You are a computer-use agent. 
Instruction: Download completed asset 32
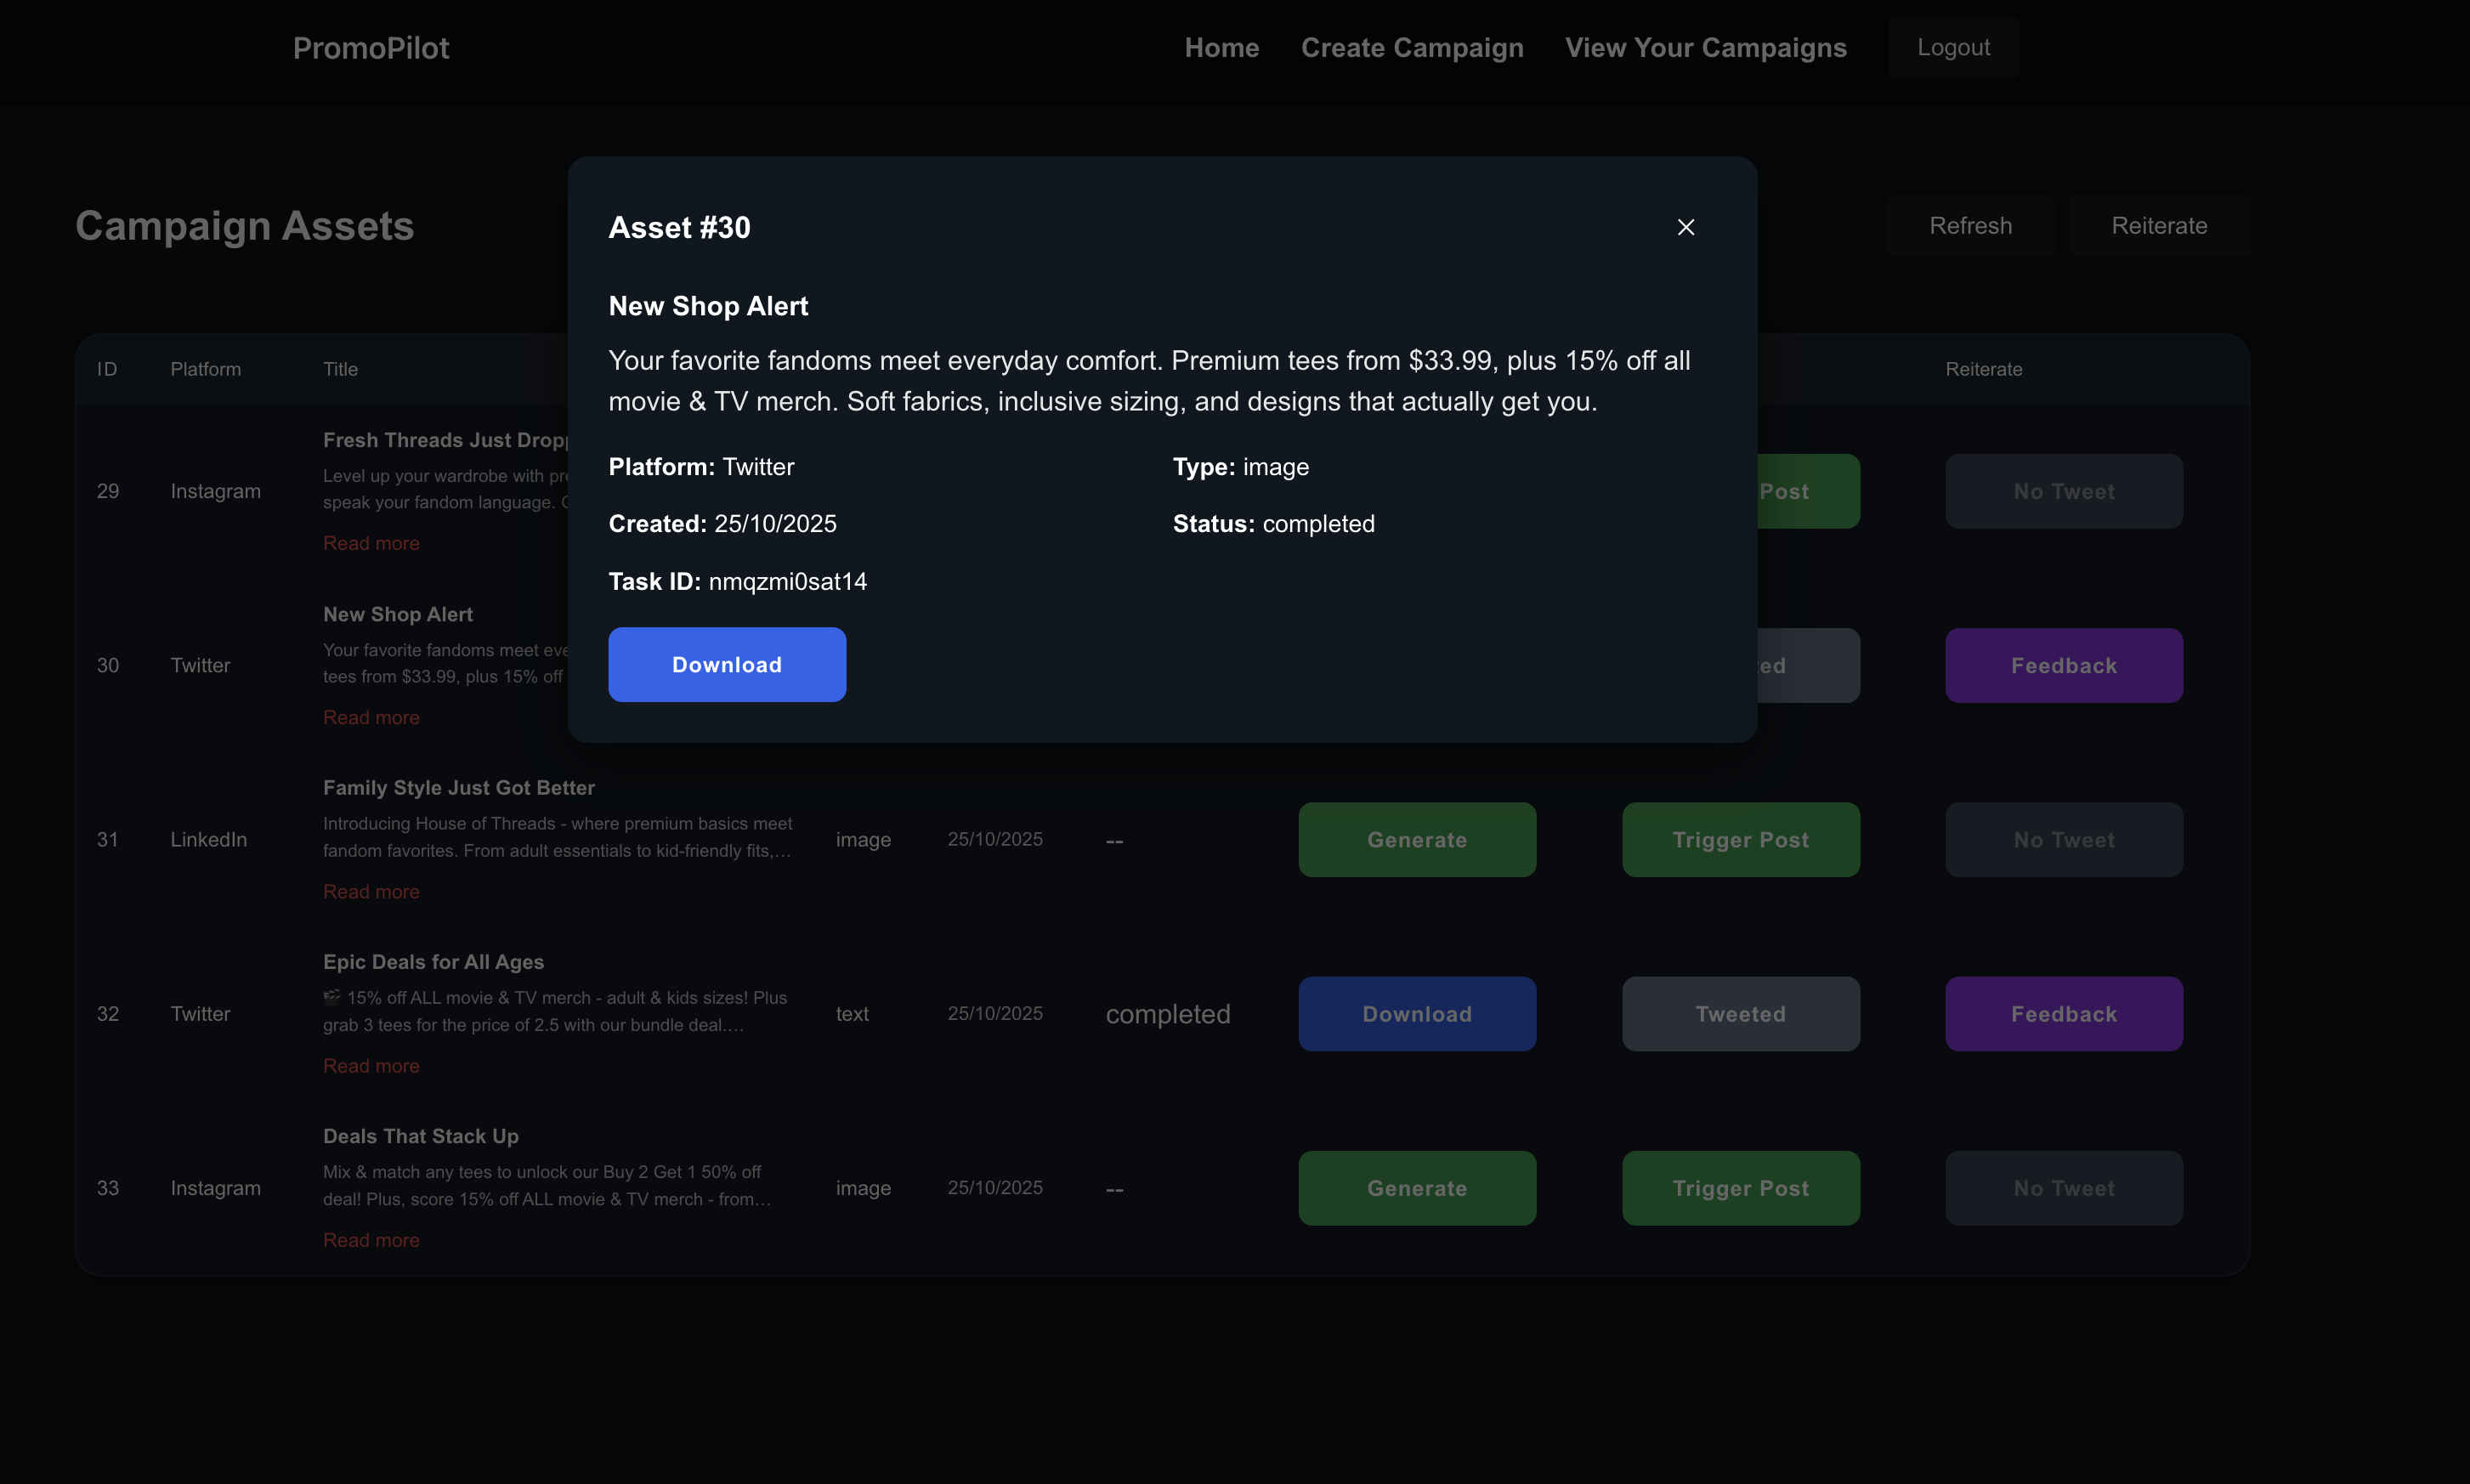[x=1416, y=1014]
